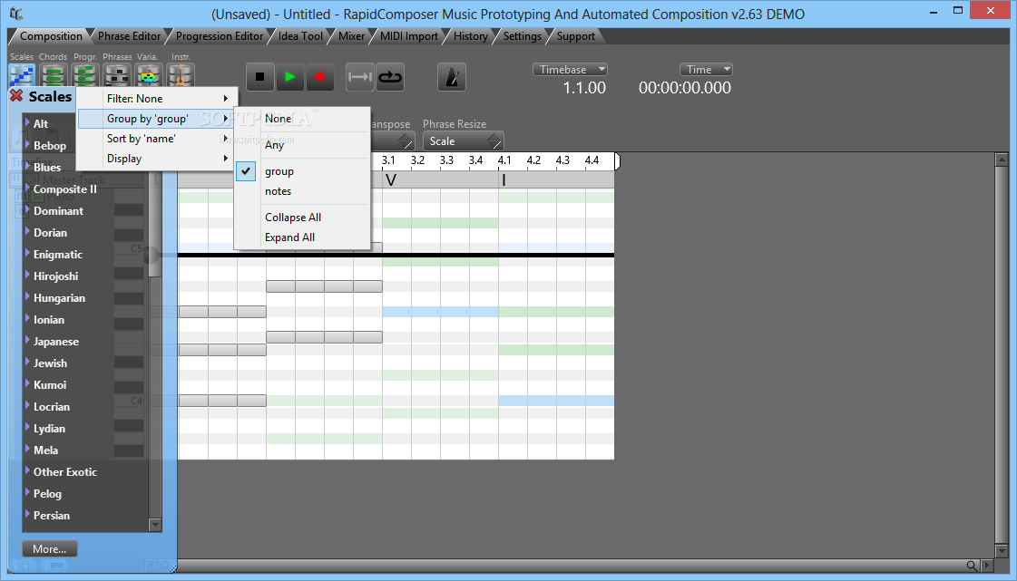Screen dimensions: 1017x581
Task: Choose 'None' grouping option
Action: pyautogui.click(x=302, y=119)
